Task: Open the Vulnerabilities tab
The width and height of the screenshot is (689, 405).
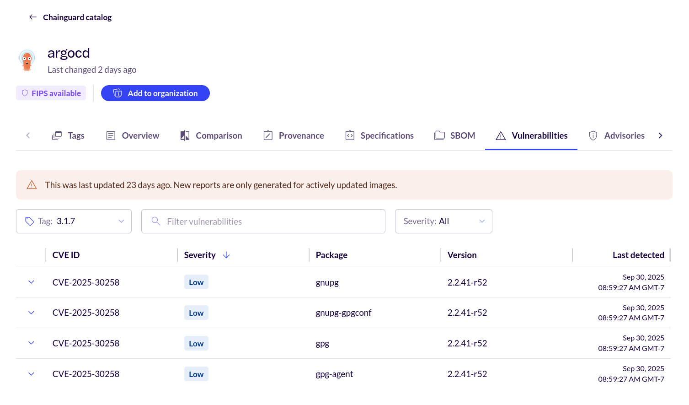Action: pyautogui.click(x=531, y=135)
